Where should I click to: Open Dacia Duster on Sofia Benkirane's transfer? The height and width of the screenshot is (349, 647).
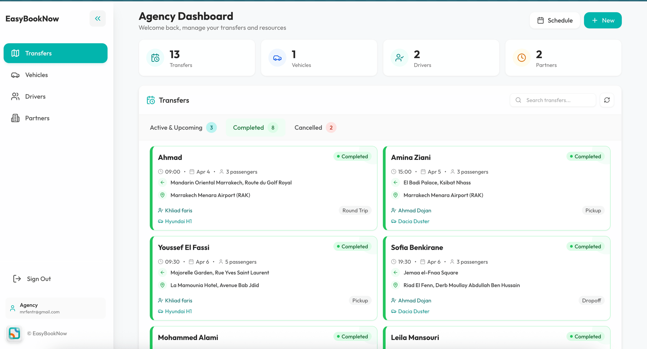(413, 311)
